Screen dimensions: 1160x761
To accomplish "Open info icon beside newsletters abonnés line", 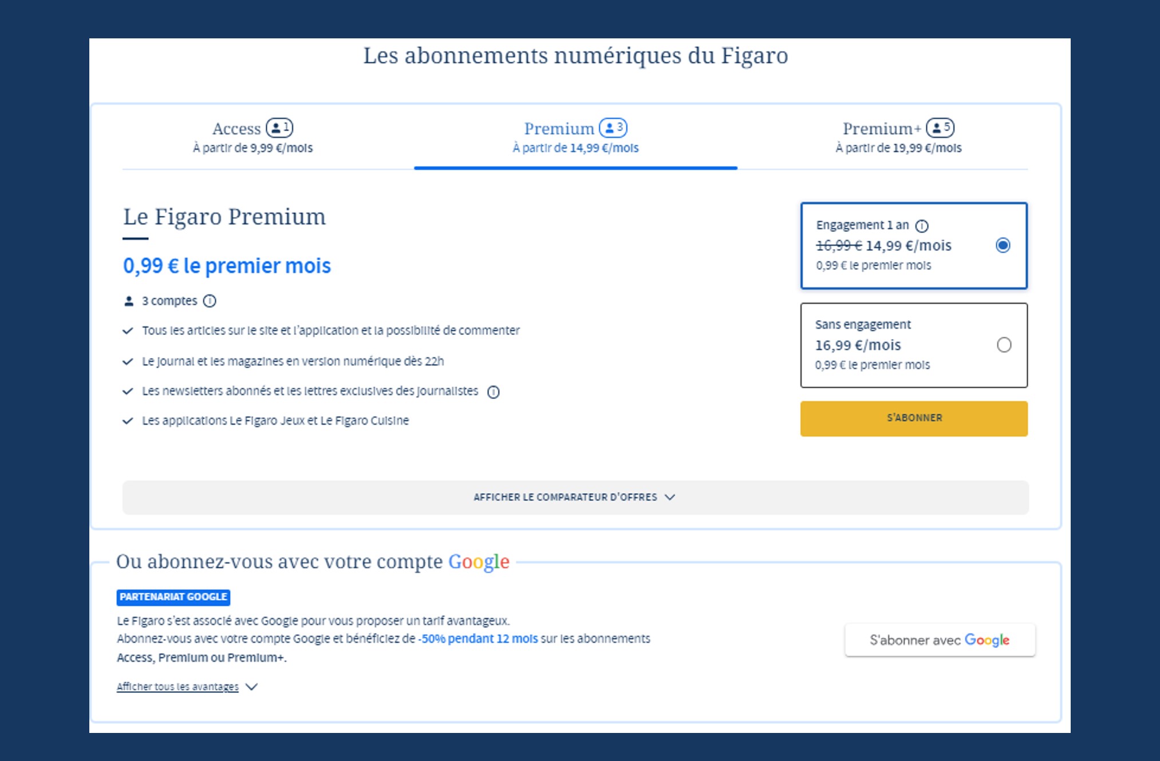I will click(x=494, y=392).
